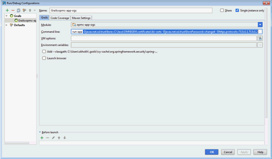Remove before launch task minus icon
272x159 pixels.
(47, 138)
